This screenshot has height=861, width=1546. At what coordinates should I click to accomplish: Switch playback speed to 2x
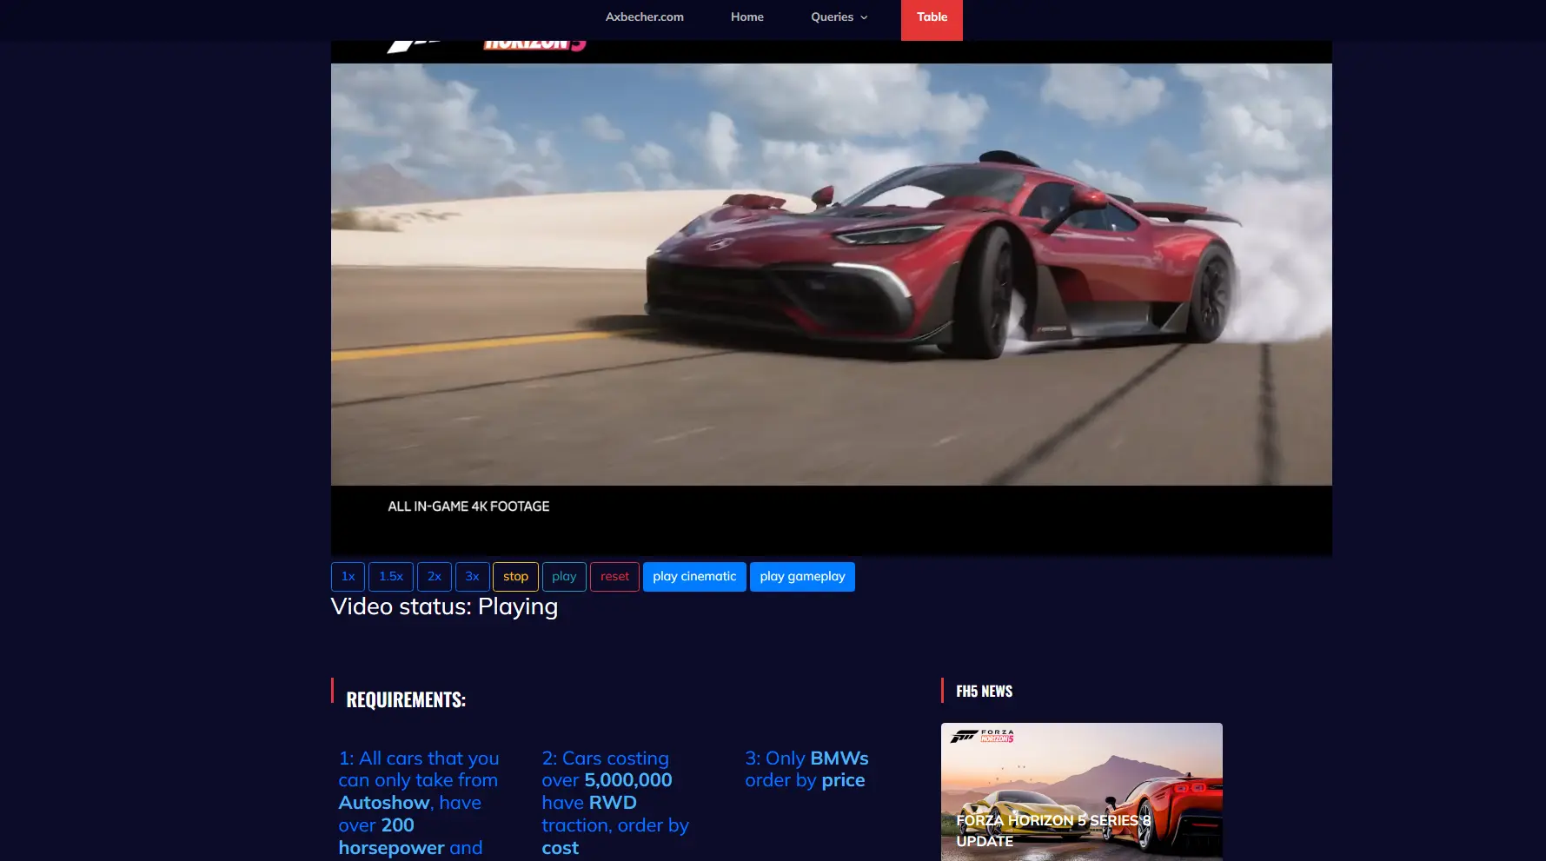(435, 576)
